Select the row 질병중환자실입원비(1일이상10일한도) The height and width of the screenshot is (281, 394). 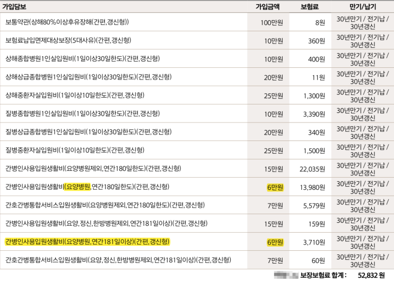[197, 150]
